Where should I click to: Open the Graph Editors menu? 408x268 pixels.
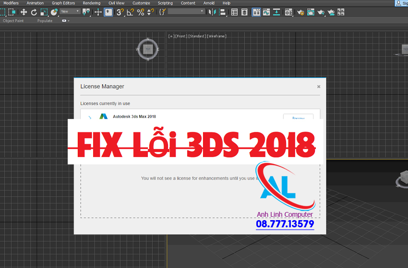63,3
